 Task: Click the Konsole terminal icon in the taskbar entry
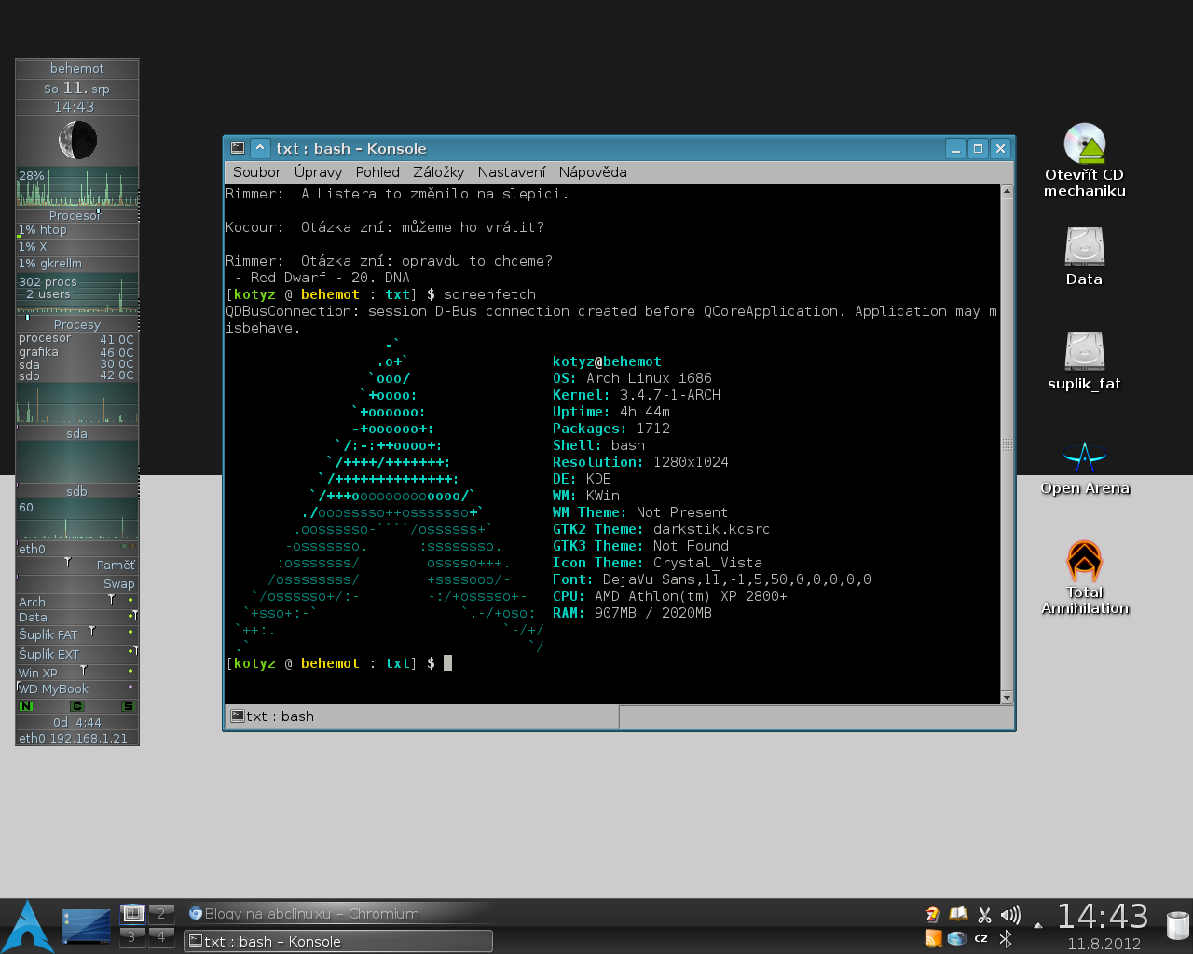click(196, 941)
